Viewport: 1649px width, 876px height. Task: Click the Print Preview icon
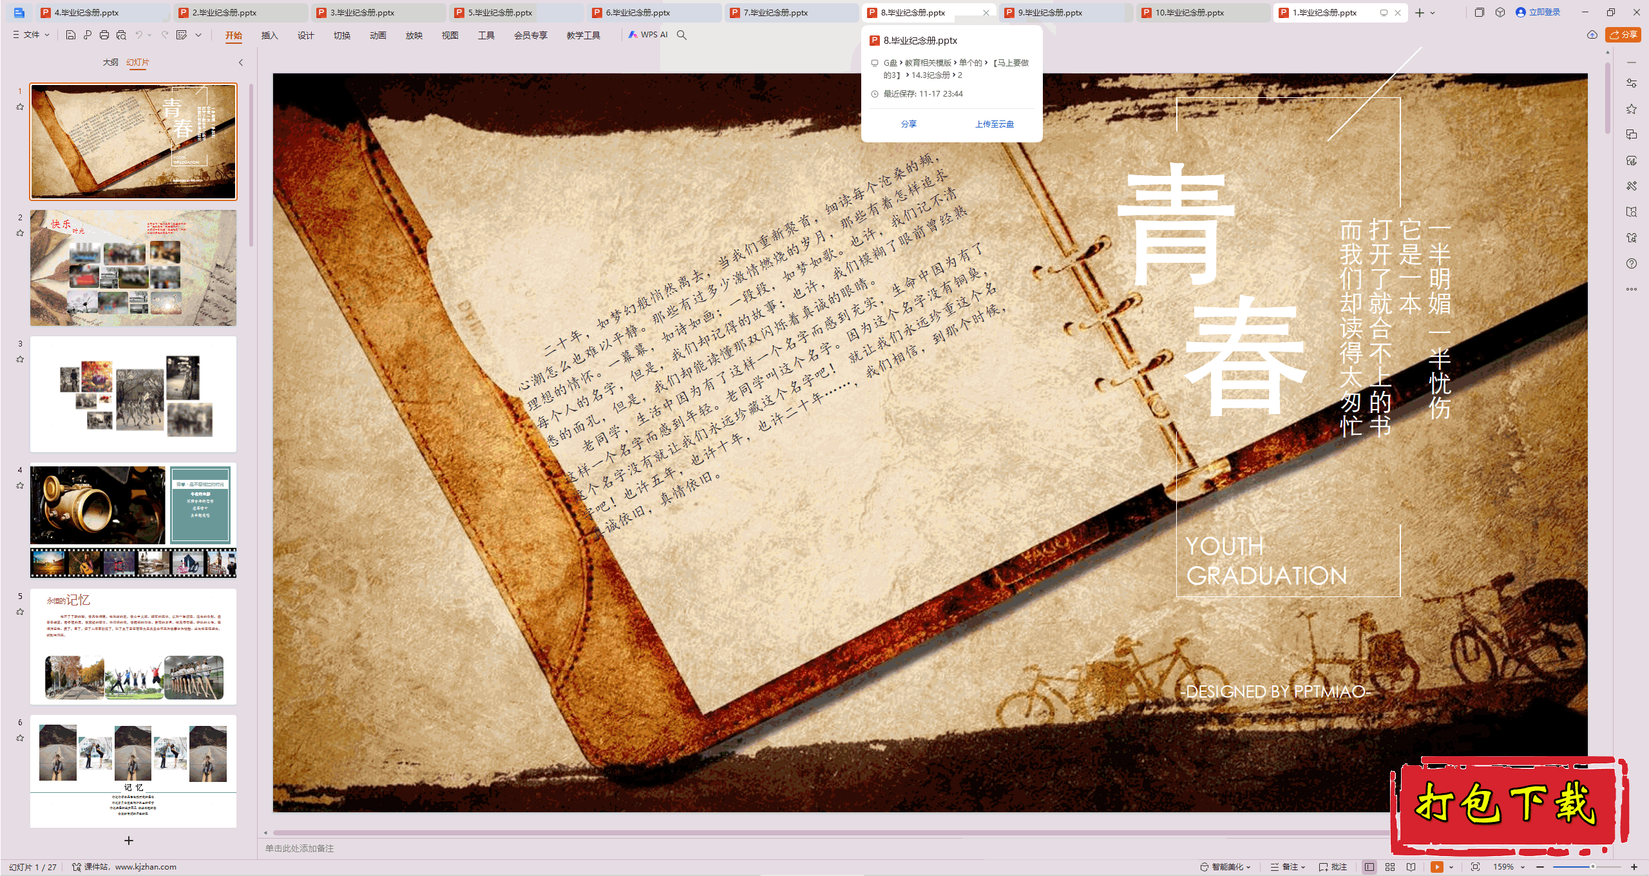pos(121,35)
